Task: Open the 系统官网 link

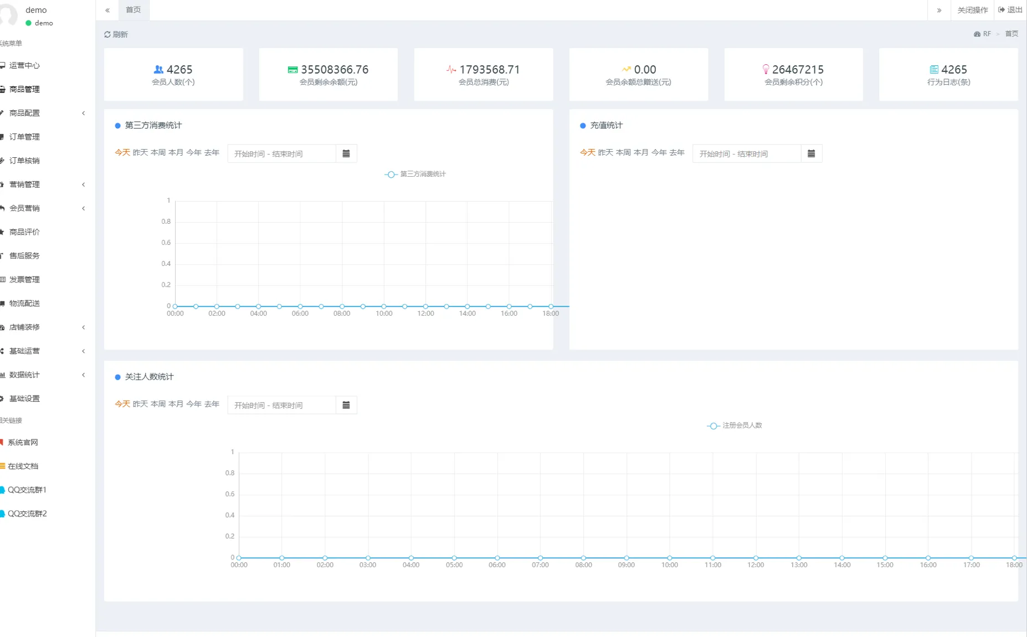Action: tap(23, 443)
